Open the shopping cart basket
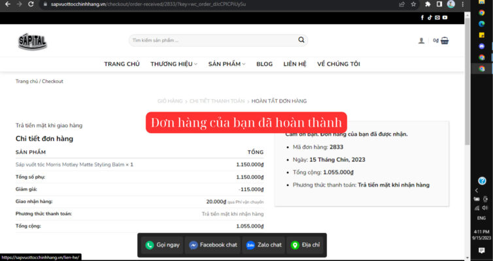493x261 pixels. coord(445,40)
